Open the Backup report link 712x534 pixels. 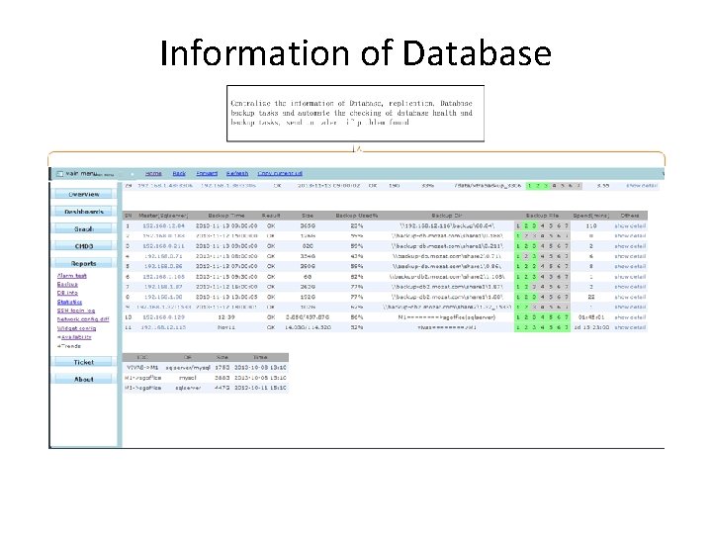coord(67,284)
